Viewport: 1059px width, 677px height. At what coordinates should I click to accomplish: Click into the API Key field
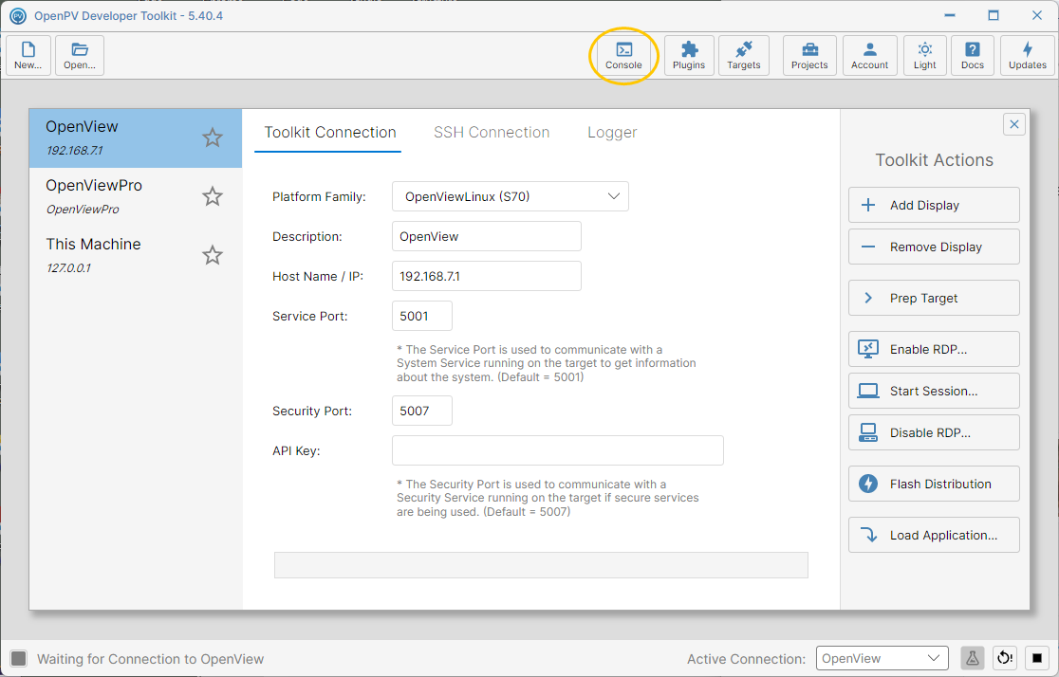click(x=558, y=450)
